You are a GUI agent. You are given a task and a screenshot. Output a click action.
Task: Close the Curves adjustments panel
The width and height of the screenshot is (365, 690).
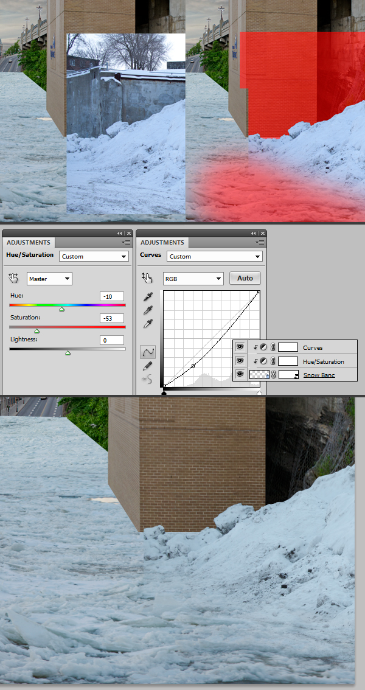(263, 233)
